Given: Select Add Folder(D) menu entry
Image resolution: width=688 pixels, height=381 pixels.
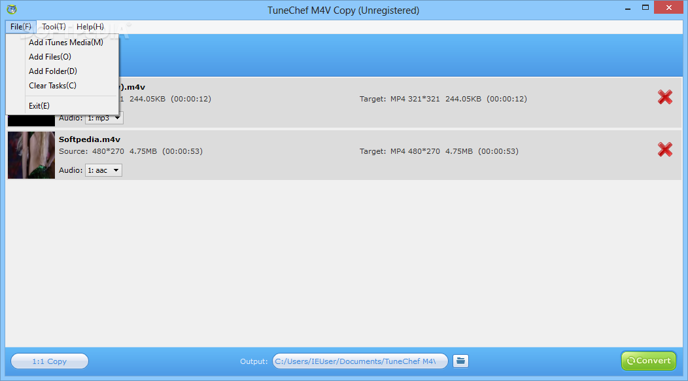Looking at the screenshot, I should pyautogui.click(x=53, y=71).
